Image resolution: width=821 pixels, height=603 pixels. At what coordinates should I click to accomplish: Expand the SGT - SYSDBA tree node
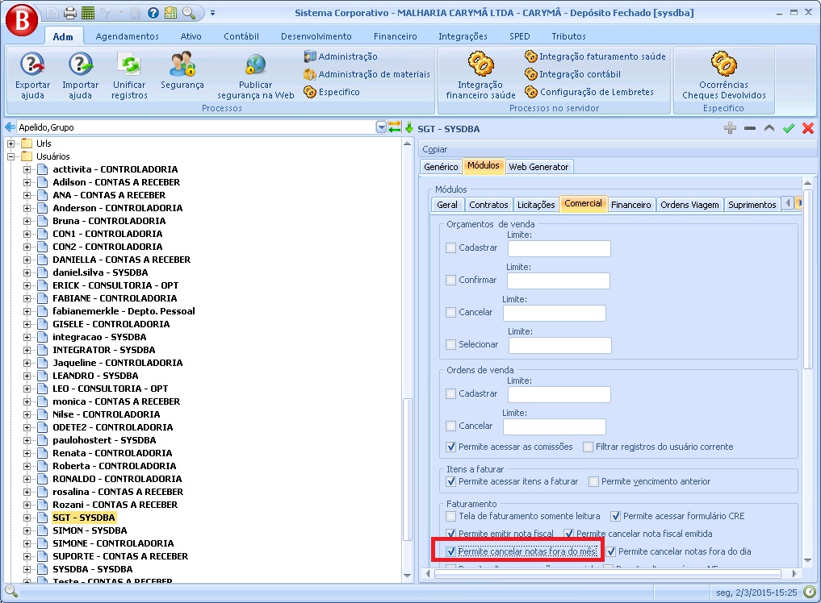tap(27, 518)
